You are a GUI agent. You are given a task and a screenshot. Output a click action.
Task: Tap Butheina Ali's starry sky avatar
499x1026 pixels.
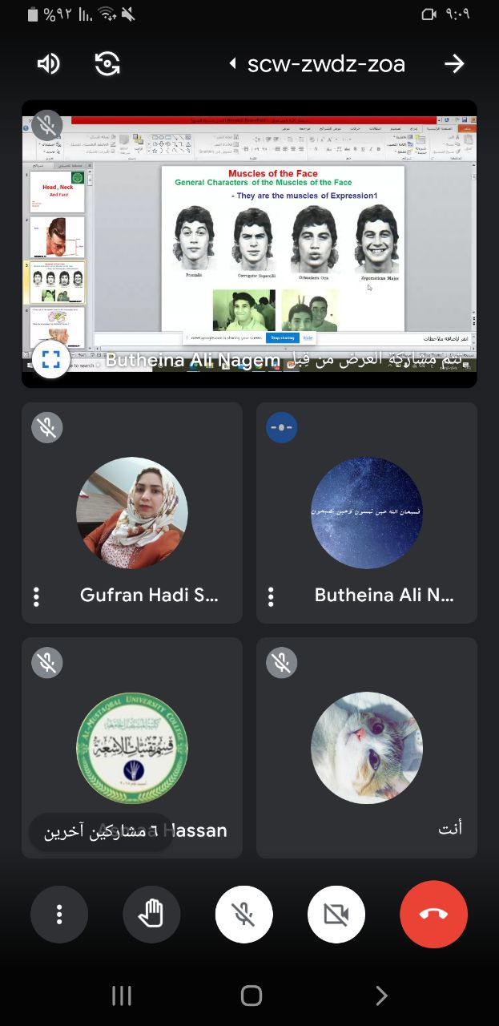366,513
